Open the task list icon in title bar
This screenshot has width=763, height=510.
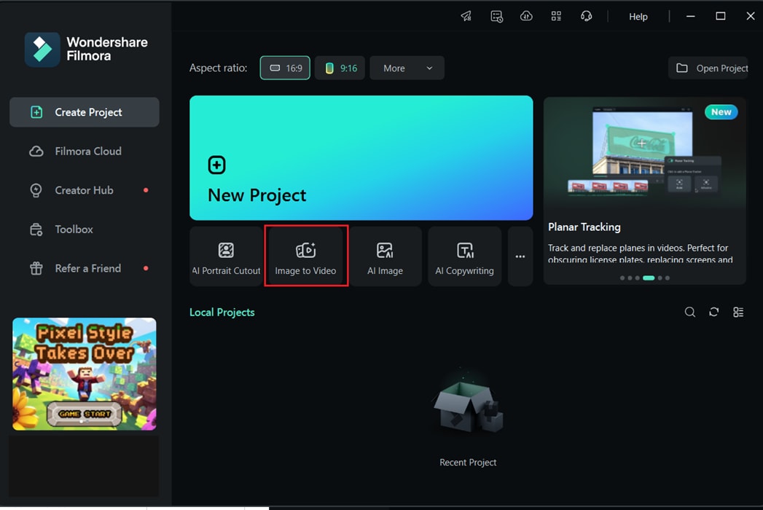[x=496, y=16]
